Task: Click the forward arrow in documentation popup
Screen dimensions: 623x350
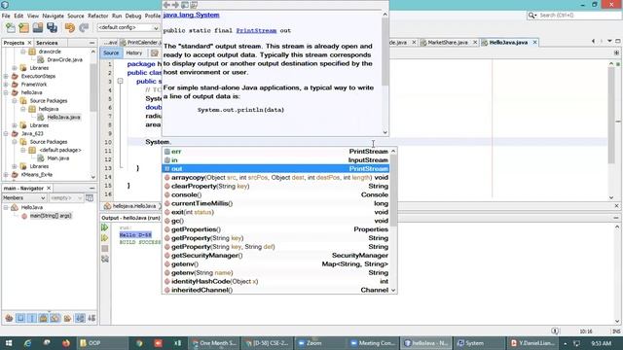Action: tap(175, 5)
